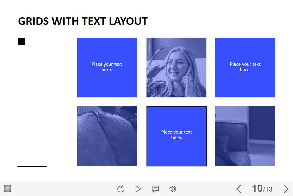Select the top-right blue text tile
Screen dimensions: 293x196
[x=245, y=67]
